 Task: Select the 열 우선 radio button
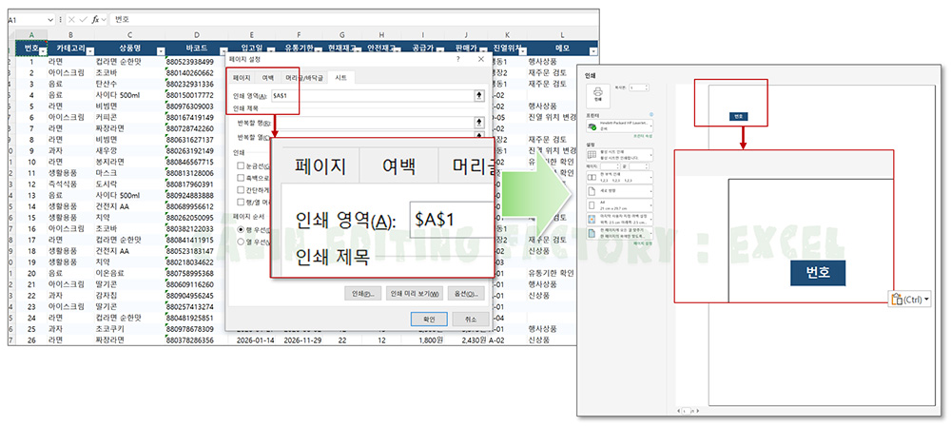241,242
